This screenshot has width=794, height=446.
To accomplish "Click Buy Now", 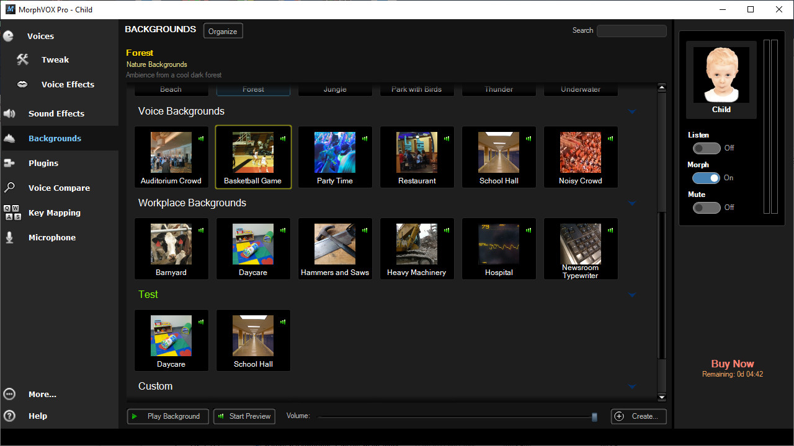I will click(x=732, y=364).
